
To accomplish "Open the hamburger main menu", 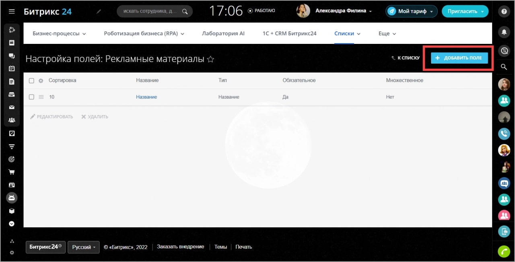I will [x=12, y=11].
